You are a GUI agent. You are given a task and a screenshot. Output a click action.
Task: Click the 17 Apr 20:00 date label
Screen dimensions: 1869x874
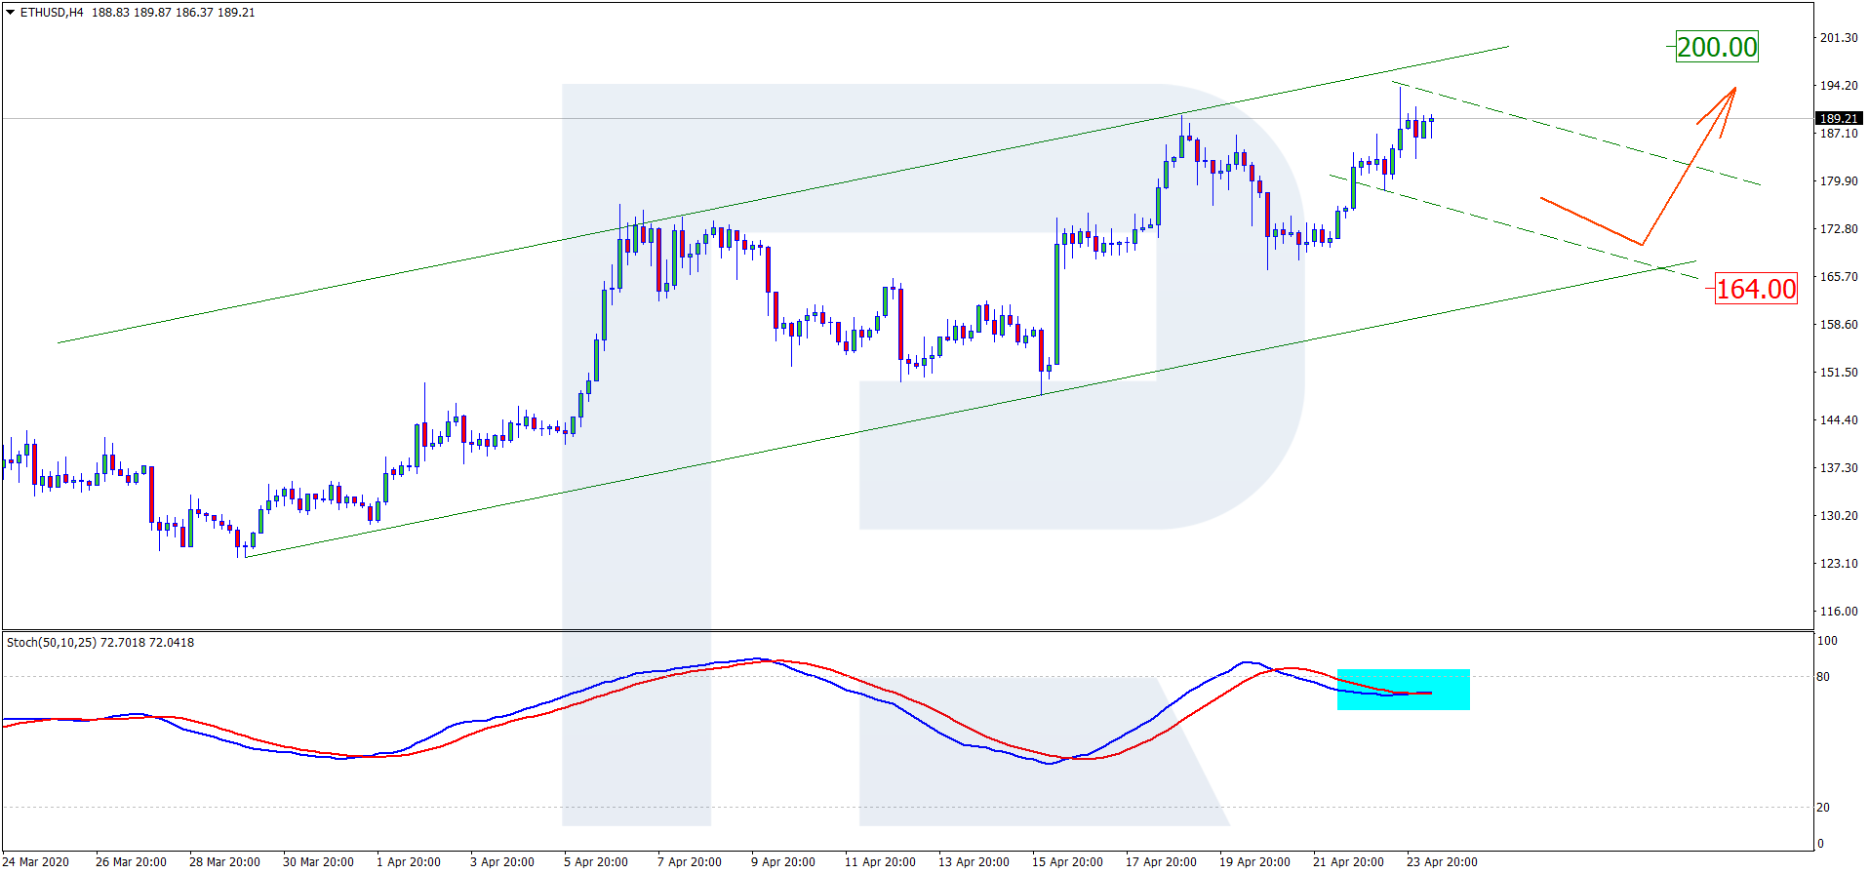[x=1161, y=862]
